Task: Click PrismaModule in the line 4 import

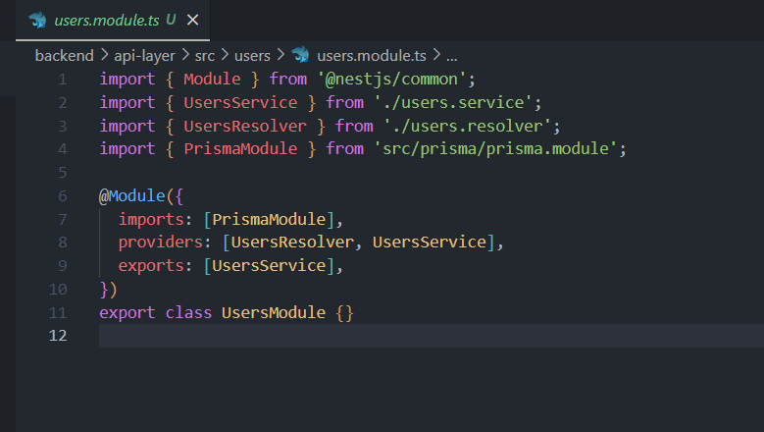Action: point(240,148)
